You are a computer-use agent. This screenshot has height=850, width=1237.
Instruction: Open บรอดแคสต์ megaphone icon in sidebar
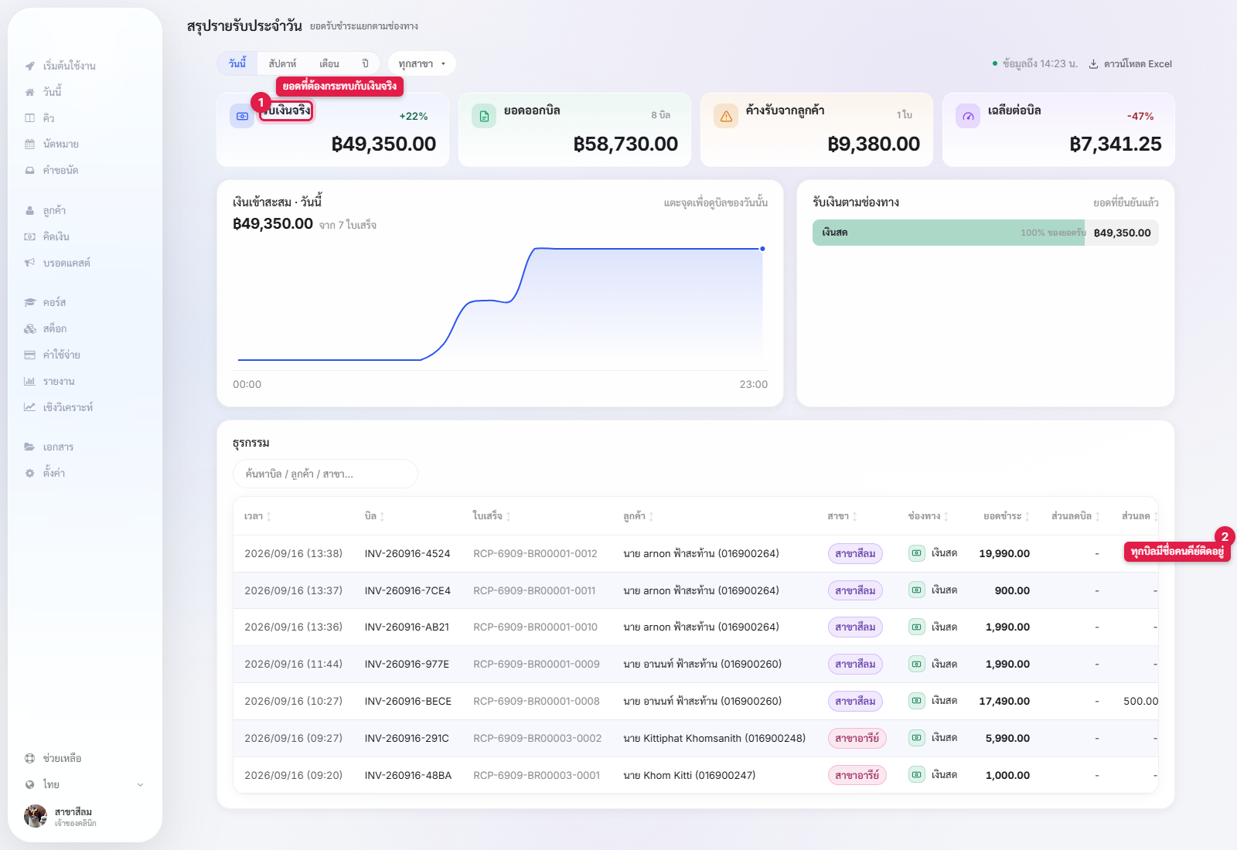(29, 263)
